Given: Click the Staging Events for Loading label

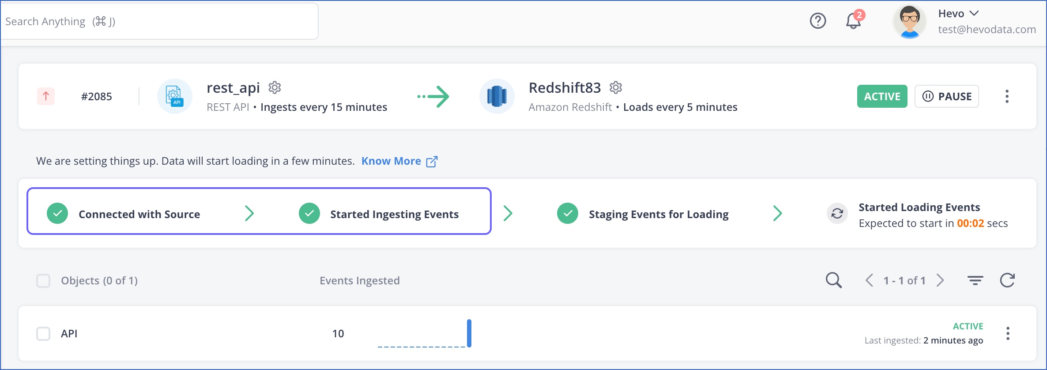Looking at the screenshot, I should click(659, 215).
